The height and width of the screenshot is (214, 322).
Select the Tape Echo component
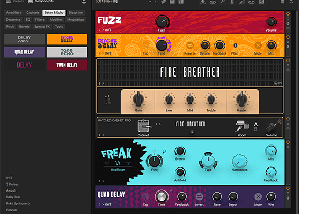(x=67, y=52)
